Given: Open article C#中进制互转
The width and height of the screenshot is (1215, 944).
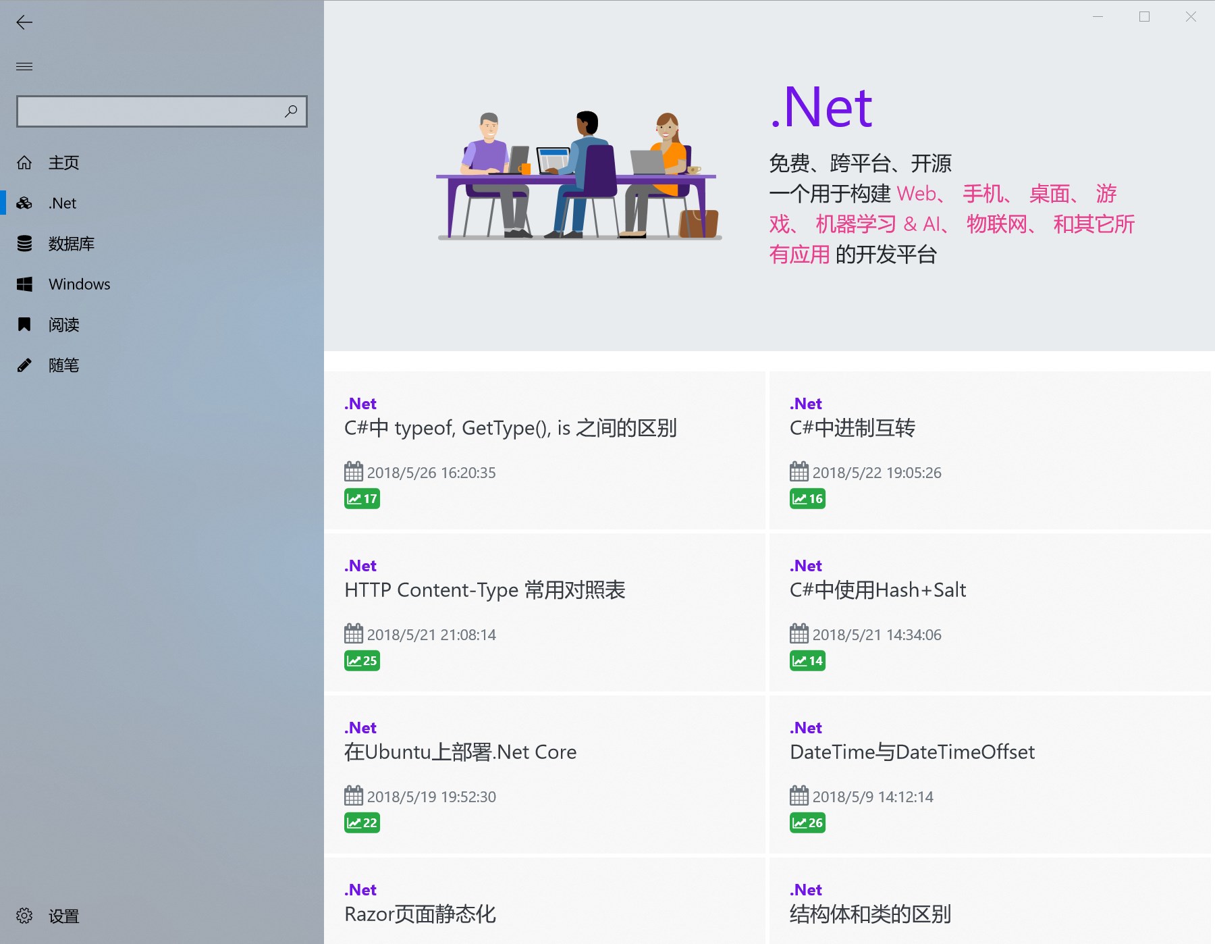Looking at the screenshot, I should click(853, 428).
